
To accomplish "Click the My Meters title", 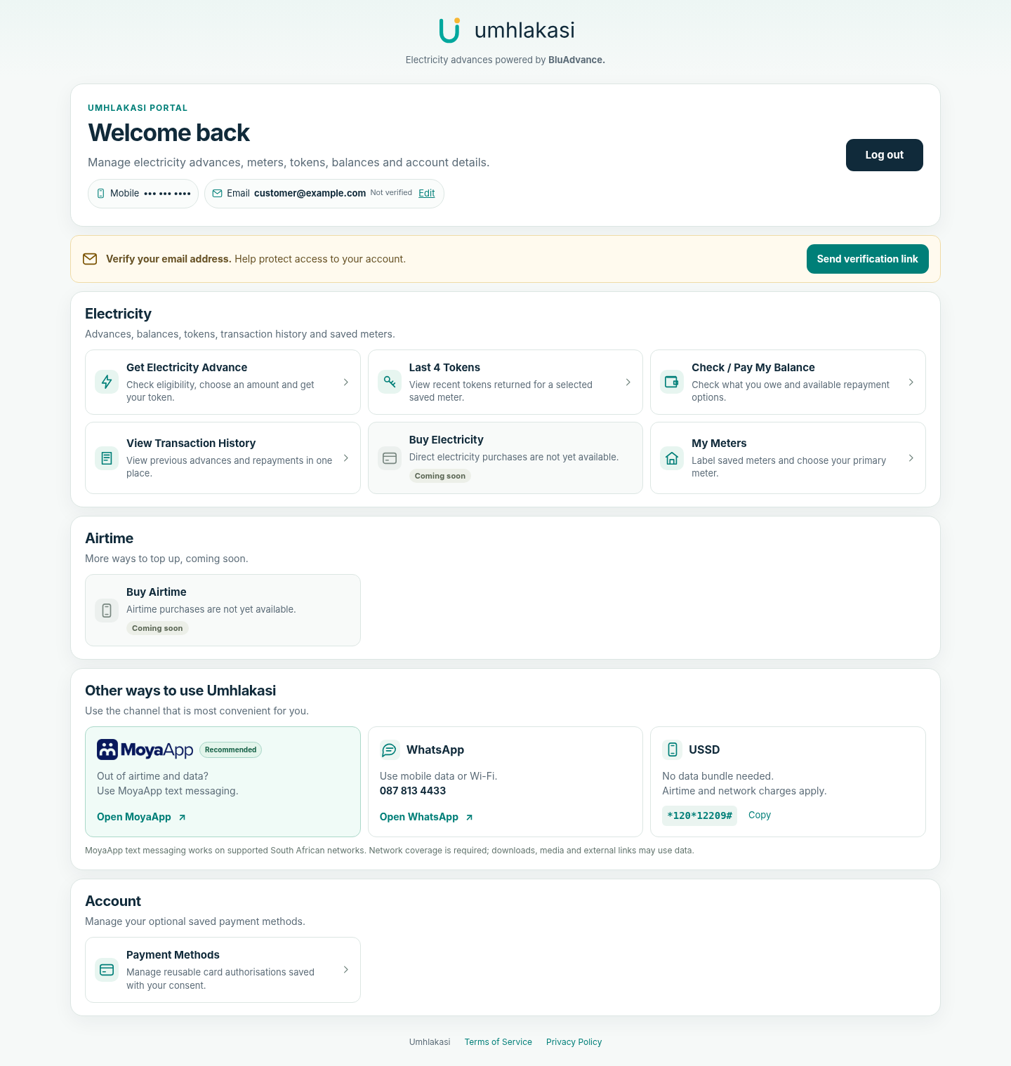I will pos(719,444).
